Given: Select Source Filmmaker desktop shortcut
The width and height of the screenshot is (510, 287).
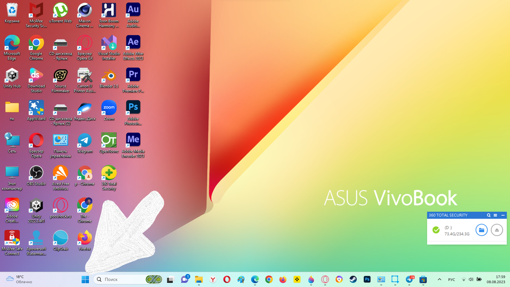Looking at the screenshot, I should point(60,80).
